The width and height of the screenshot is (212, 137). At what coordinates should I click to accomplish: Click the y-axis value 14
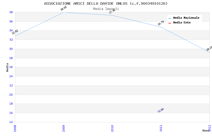coord(11,122)
